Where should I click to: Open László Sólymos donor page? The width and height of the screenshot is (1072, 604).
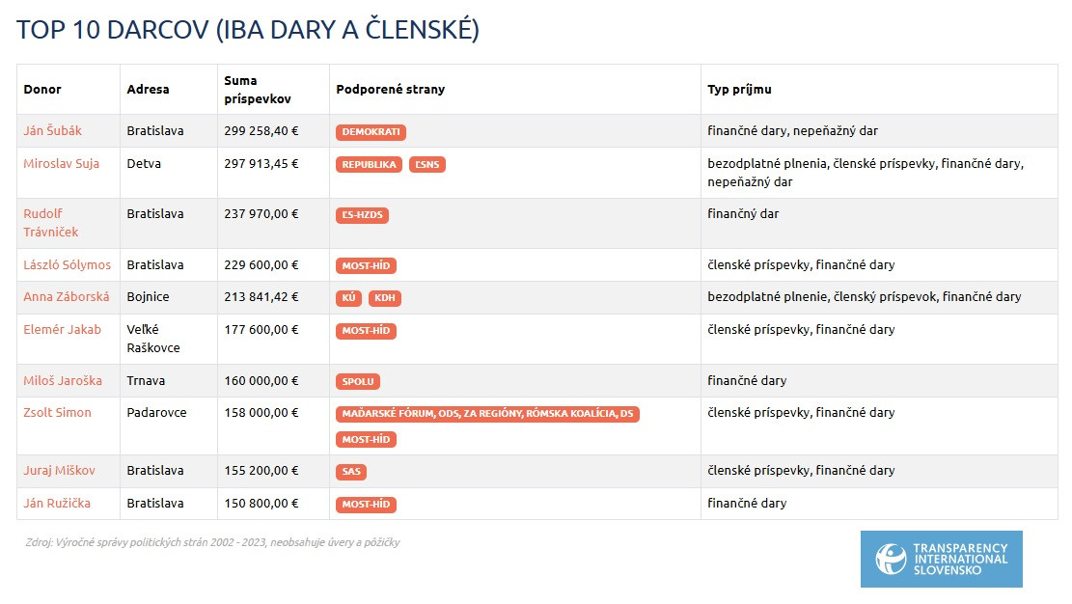[67, 264]
